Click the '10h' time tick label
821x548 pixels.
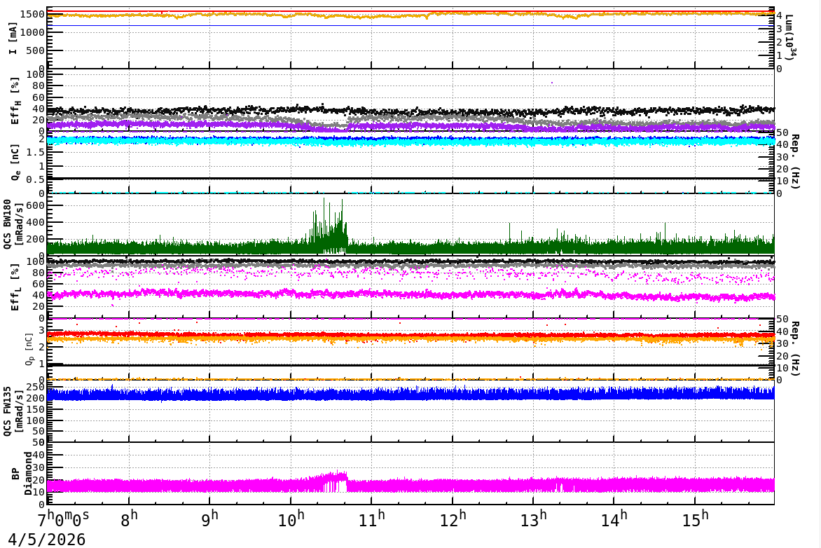291,519
